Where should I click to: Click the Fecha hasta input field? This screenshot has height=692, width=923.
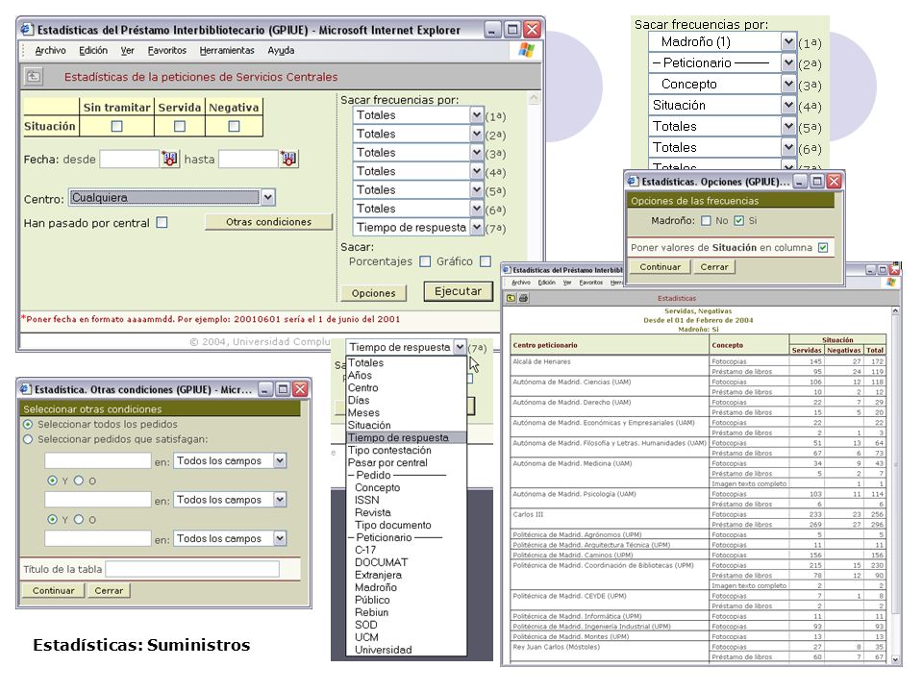pyautogui.click(x=248, y=159)
